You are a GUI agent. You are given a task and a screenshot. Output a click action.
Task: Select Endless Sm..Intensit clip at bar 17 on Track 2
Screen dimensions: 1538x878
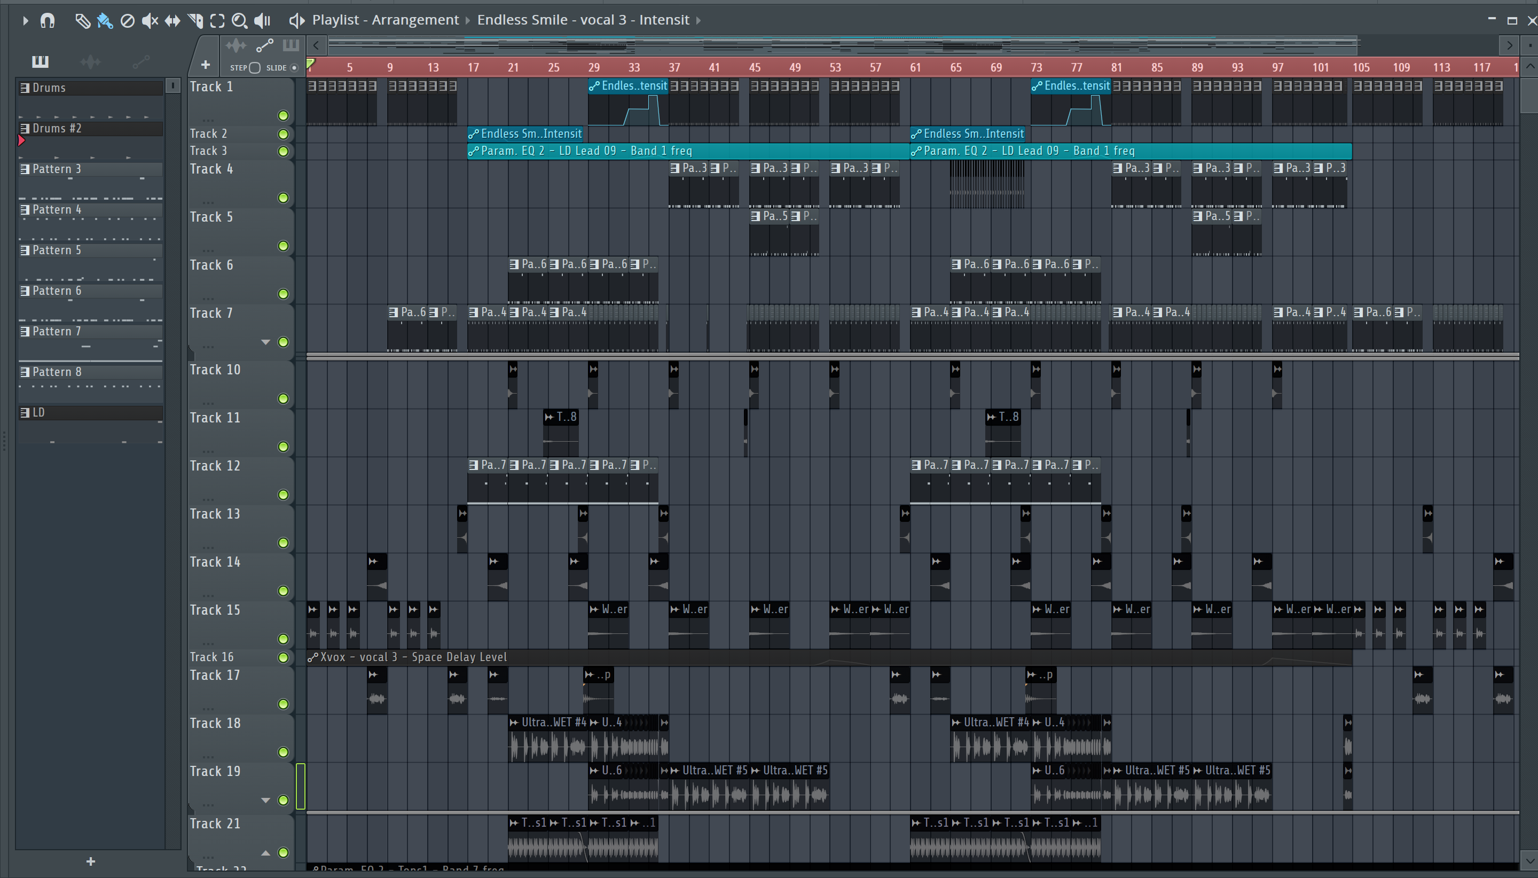pyautogui.click(x=525, y=134)
